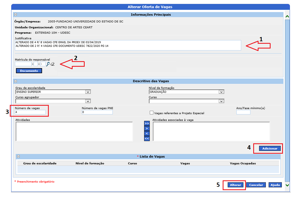Click the move-all-left (<<) arrow button
295x198 pixels.
[x=147, y=139]
